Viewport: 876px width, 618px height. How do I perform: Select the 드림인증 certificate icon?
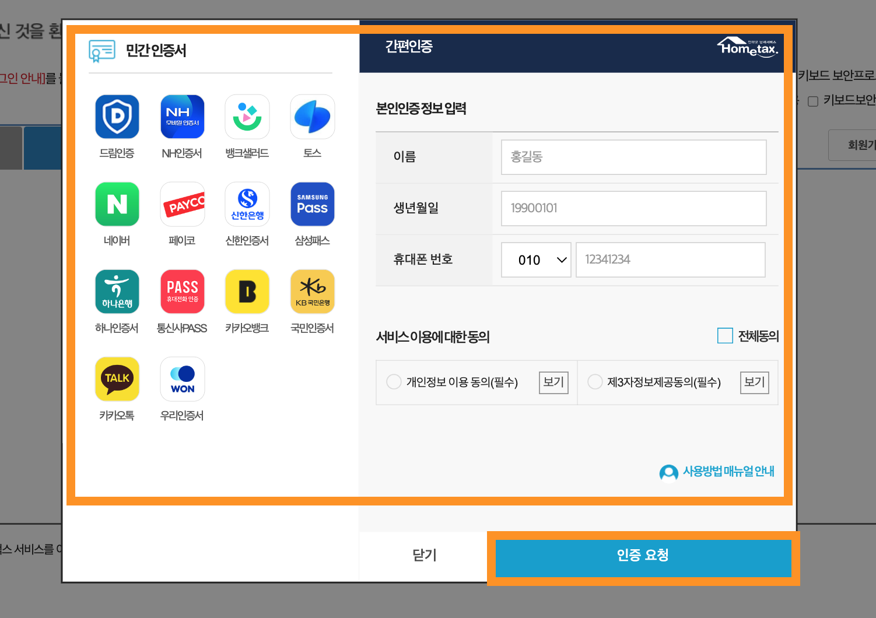click(x=117, y=117)
